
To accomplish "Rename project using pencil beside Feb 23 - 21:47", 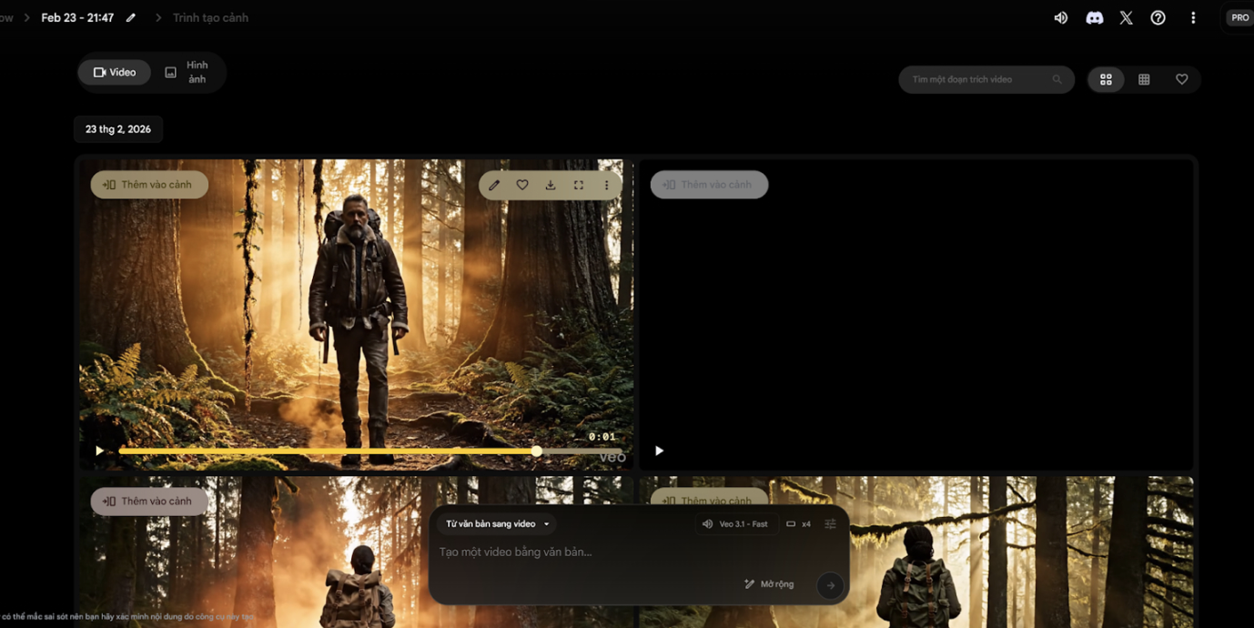I will [x=131, y=18].
